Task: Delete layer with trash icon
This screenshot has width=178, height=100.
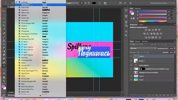Action: pyautogui.click(x=172, y=95)
